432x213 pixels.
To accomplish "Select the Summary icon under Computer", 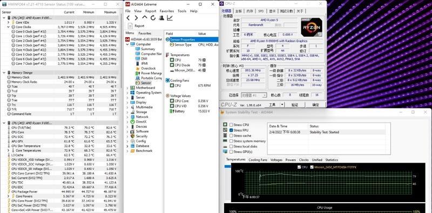I will (x=138, y=49).
